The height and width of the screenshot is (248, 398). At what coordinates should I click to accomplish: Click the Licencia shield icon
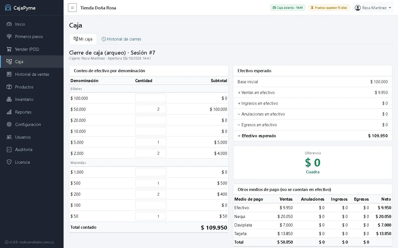coord(9,162)
